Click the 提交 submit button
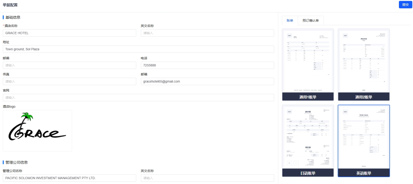Screen dimensions: 413x184 [x=405, y=4]
